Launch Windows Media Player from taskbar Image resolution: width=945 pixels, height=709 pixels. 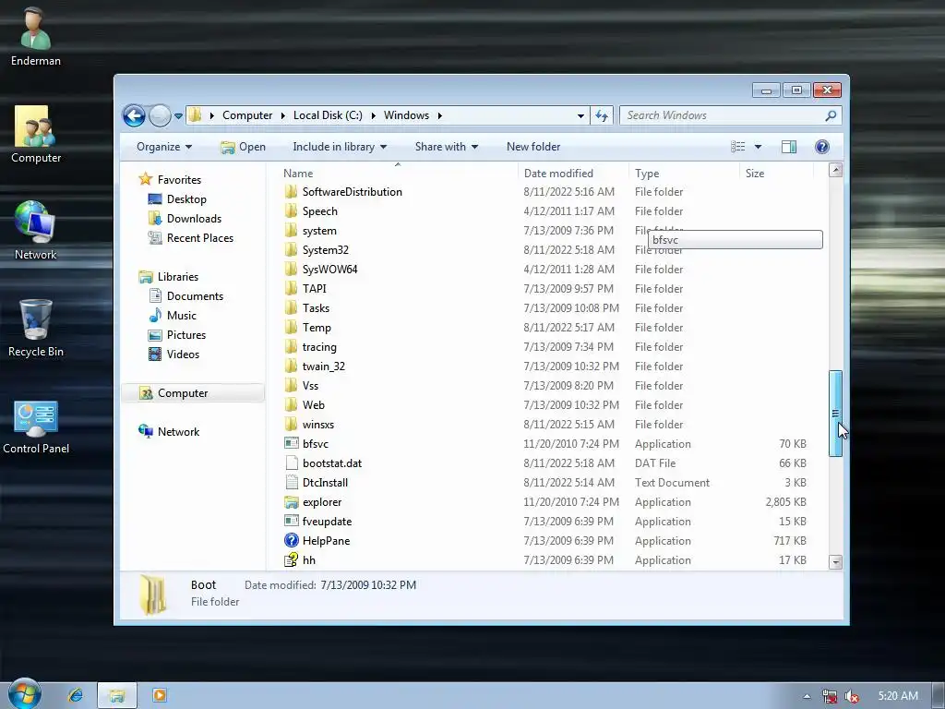[159, 695]
